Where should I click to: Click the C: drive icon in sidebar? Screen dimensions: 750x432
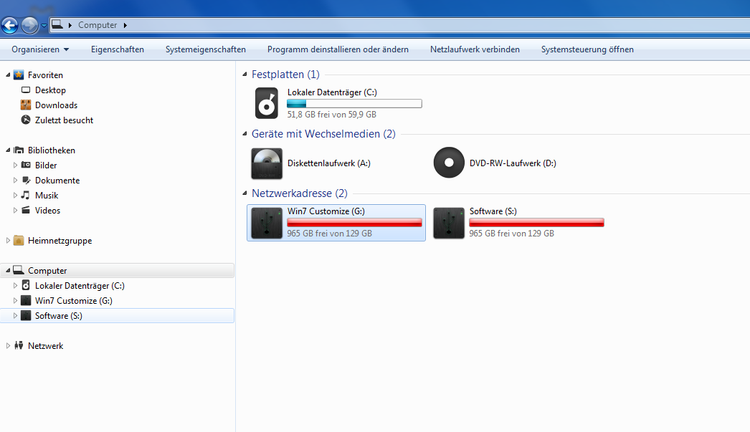coord(26,285)
